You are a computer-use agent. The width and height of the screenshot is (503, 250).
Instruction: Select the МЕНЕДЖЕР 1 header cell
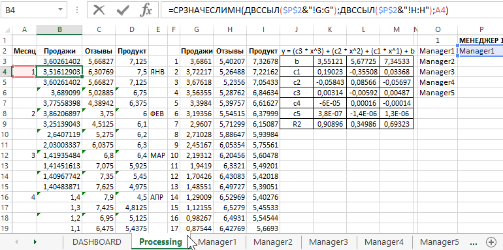pos(480,40)
